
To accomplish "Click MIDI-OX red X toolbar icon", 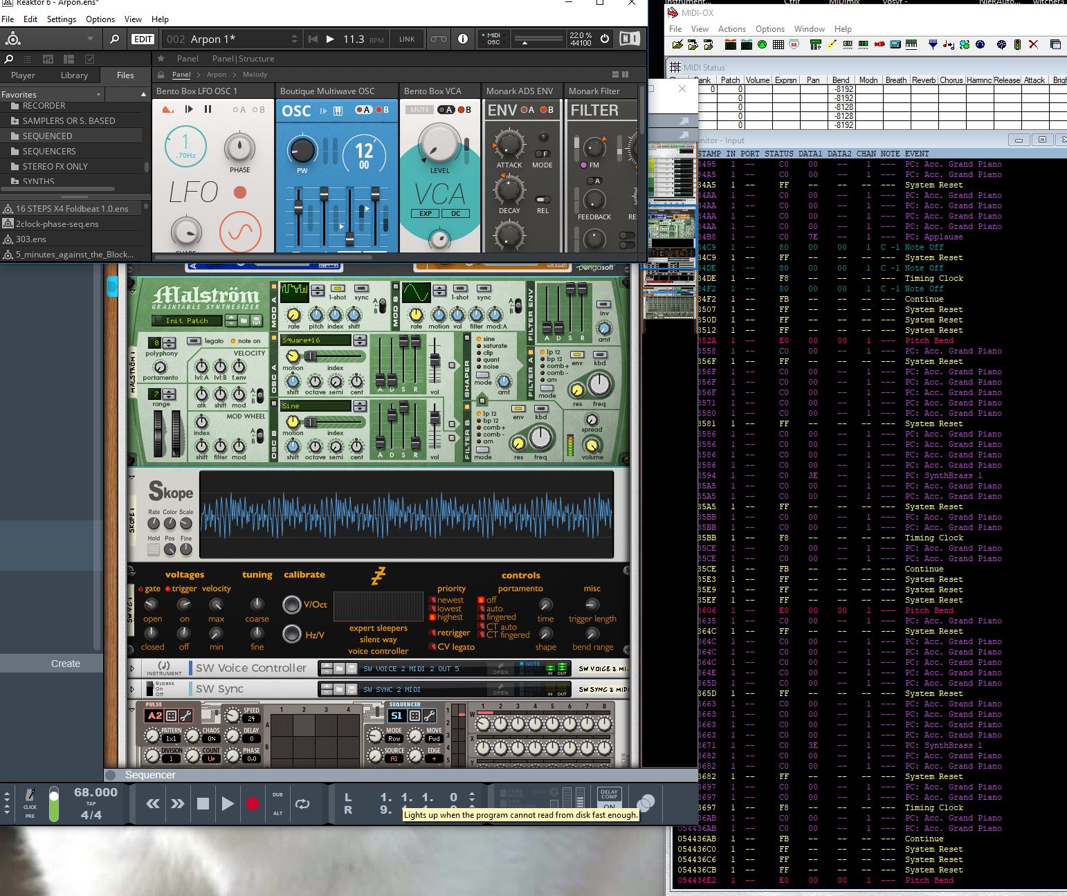I will (x=1033, y=45).
